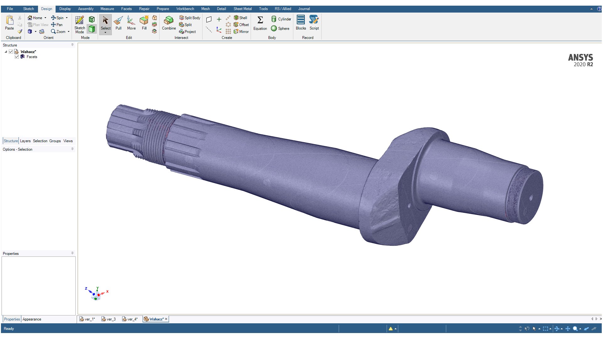This screenshot has width=603, height=339.
Task: Open the box selection dropdown in status bar
Action: pyautogui.click(x=550, y=329)
